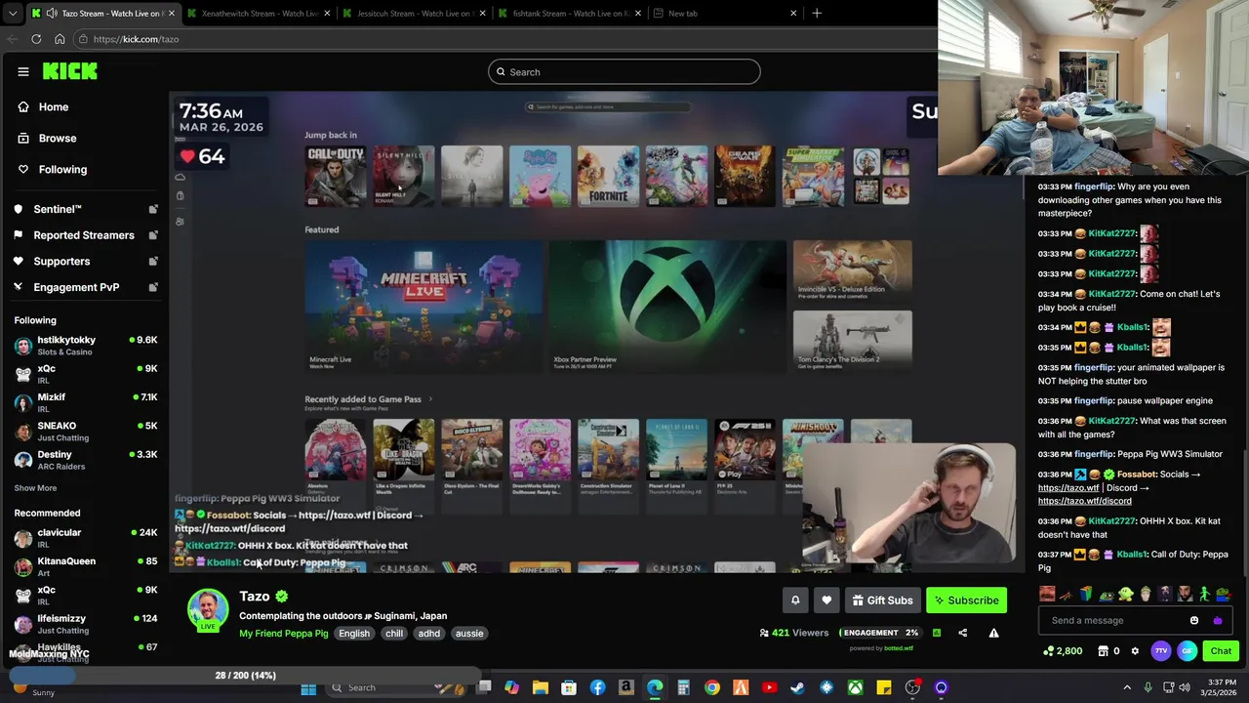Open Engagement PvP in the sidebar
This screenshot has height=703, width=1249.
click(x=86, y=287)
